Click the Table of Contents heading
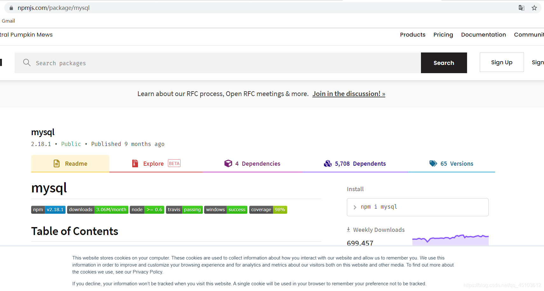The image size is (544, 291). [x=75, y=231]
